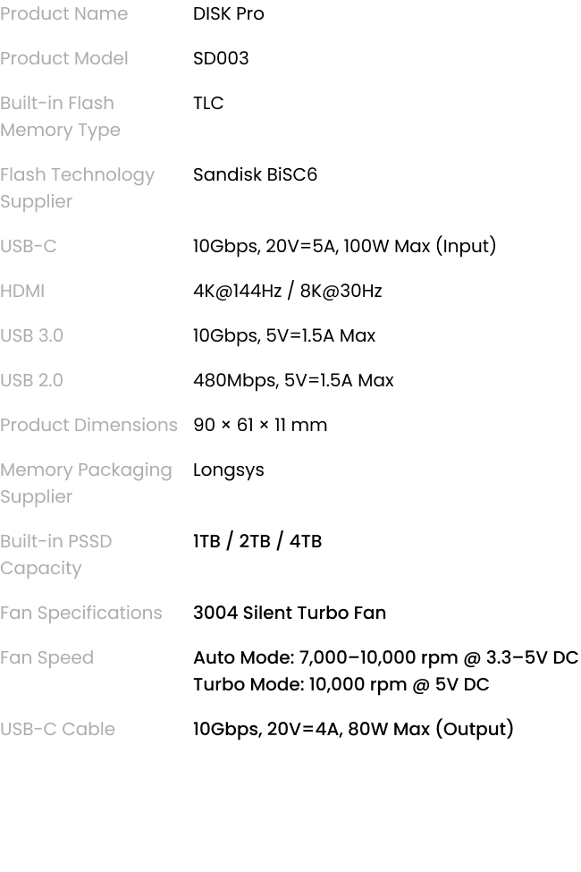Select the Auto Mode fan speed line
The width and height of the screenshot is (581, 872).
pos(386,657)
